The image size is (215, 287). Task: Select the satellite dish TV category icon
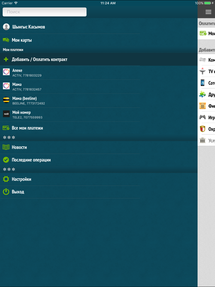203,71
